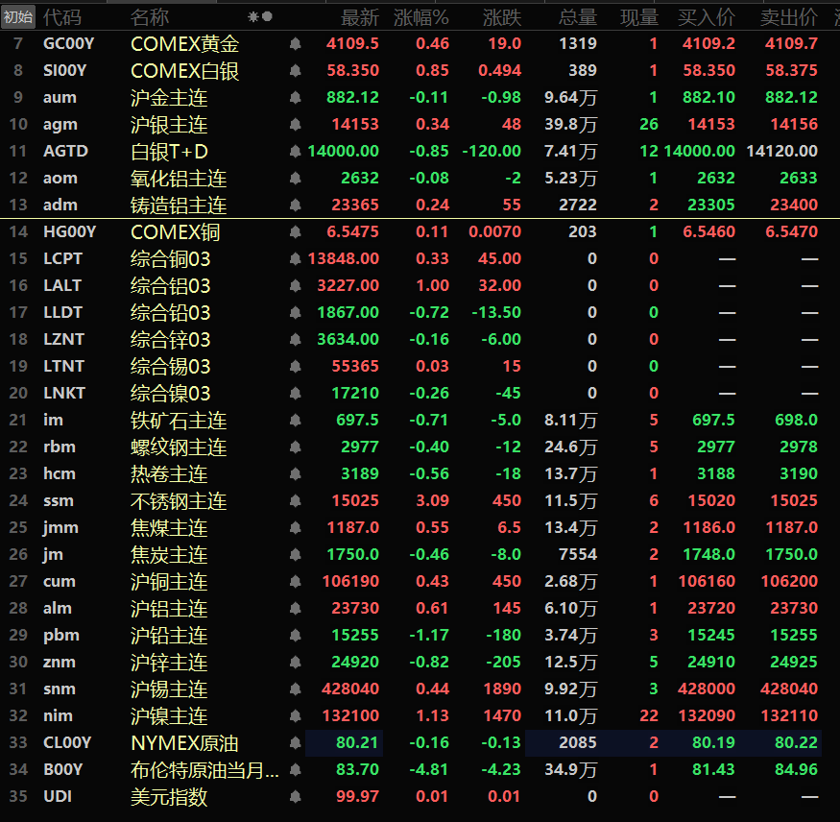Select the COMEX铜 row name
This screenshot has width=840, height=822.
click(175, 232)
